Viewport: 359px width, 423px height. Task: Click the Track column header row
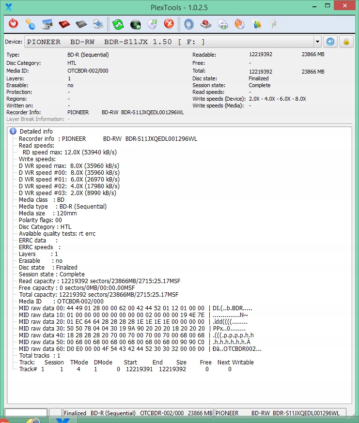click(x=137, y=363)
